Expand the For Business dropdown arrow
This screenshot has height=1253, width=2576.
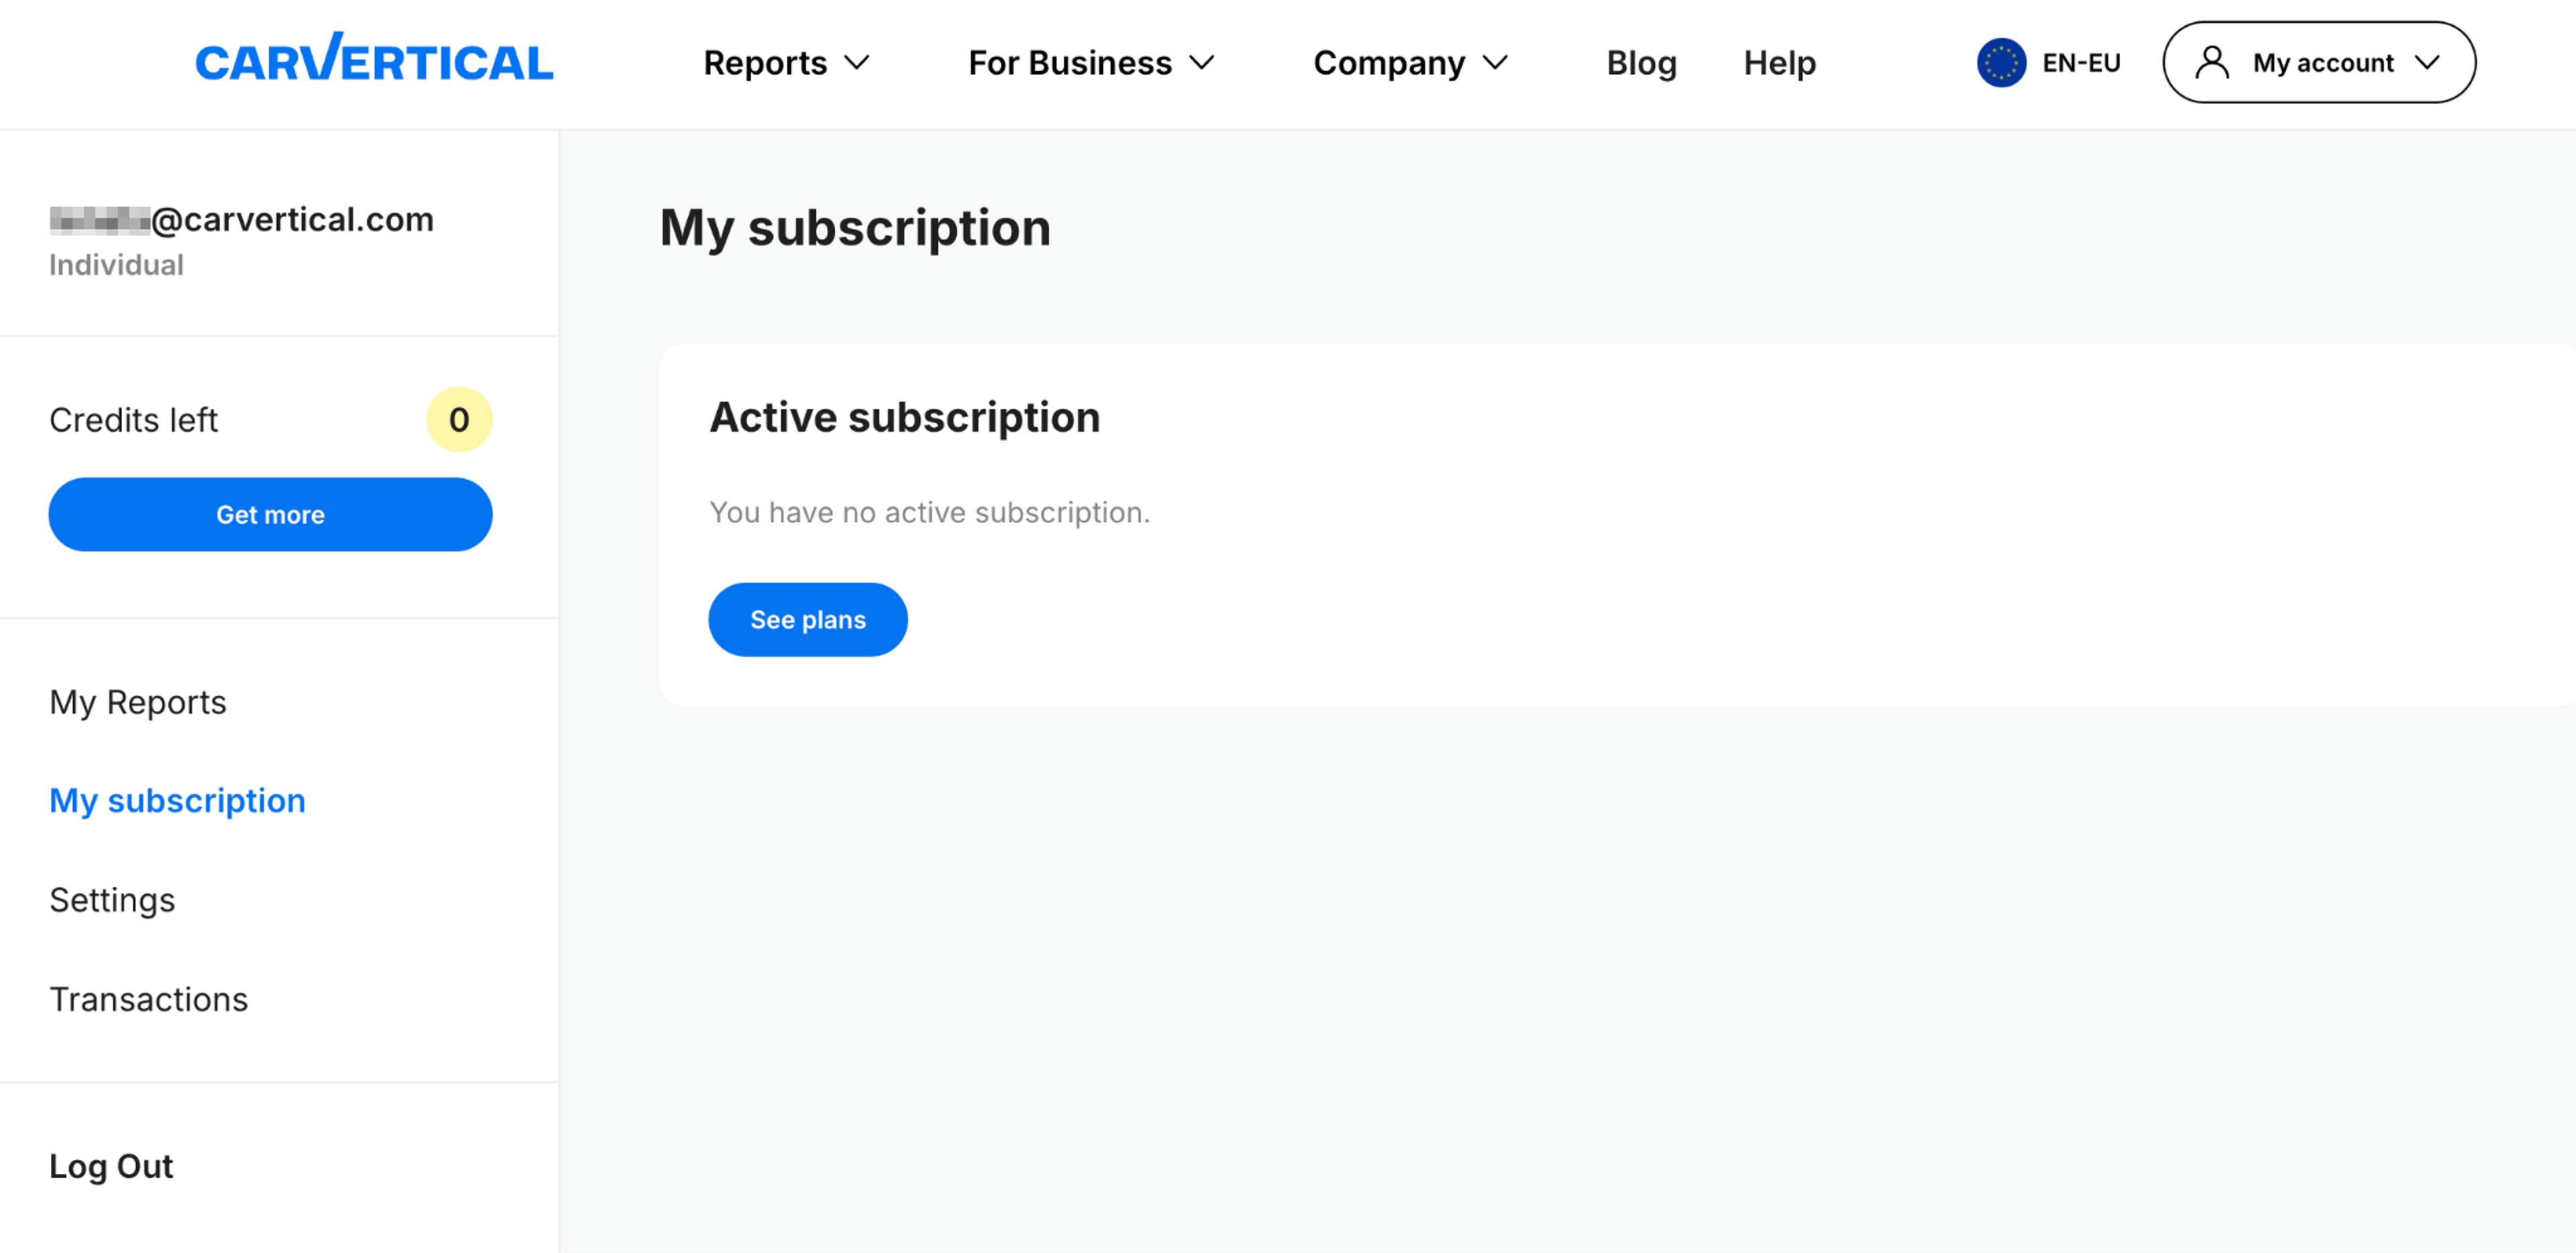(1201, 63)
